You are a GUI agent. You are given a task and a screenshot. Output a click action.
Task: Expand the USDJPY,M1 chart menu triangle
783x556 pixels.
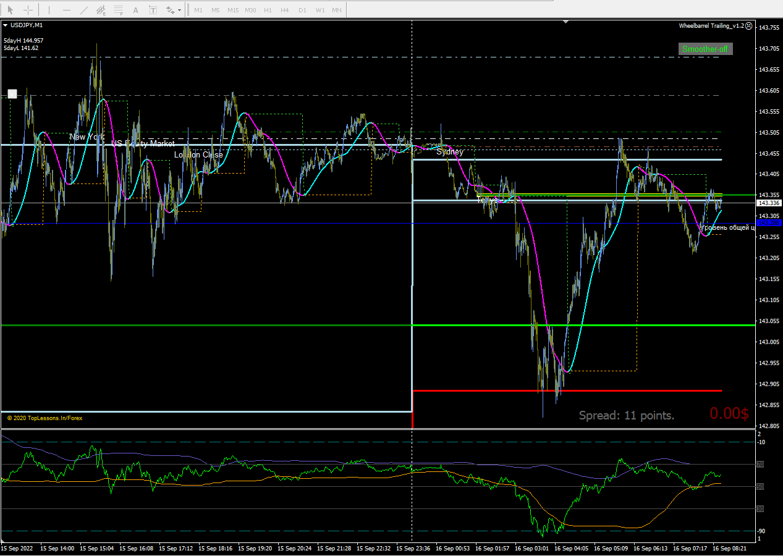tap(5, 25)
